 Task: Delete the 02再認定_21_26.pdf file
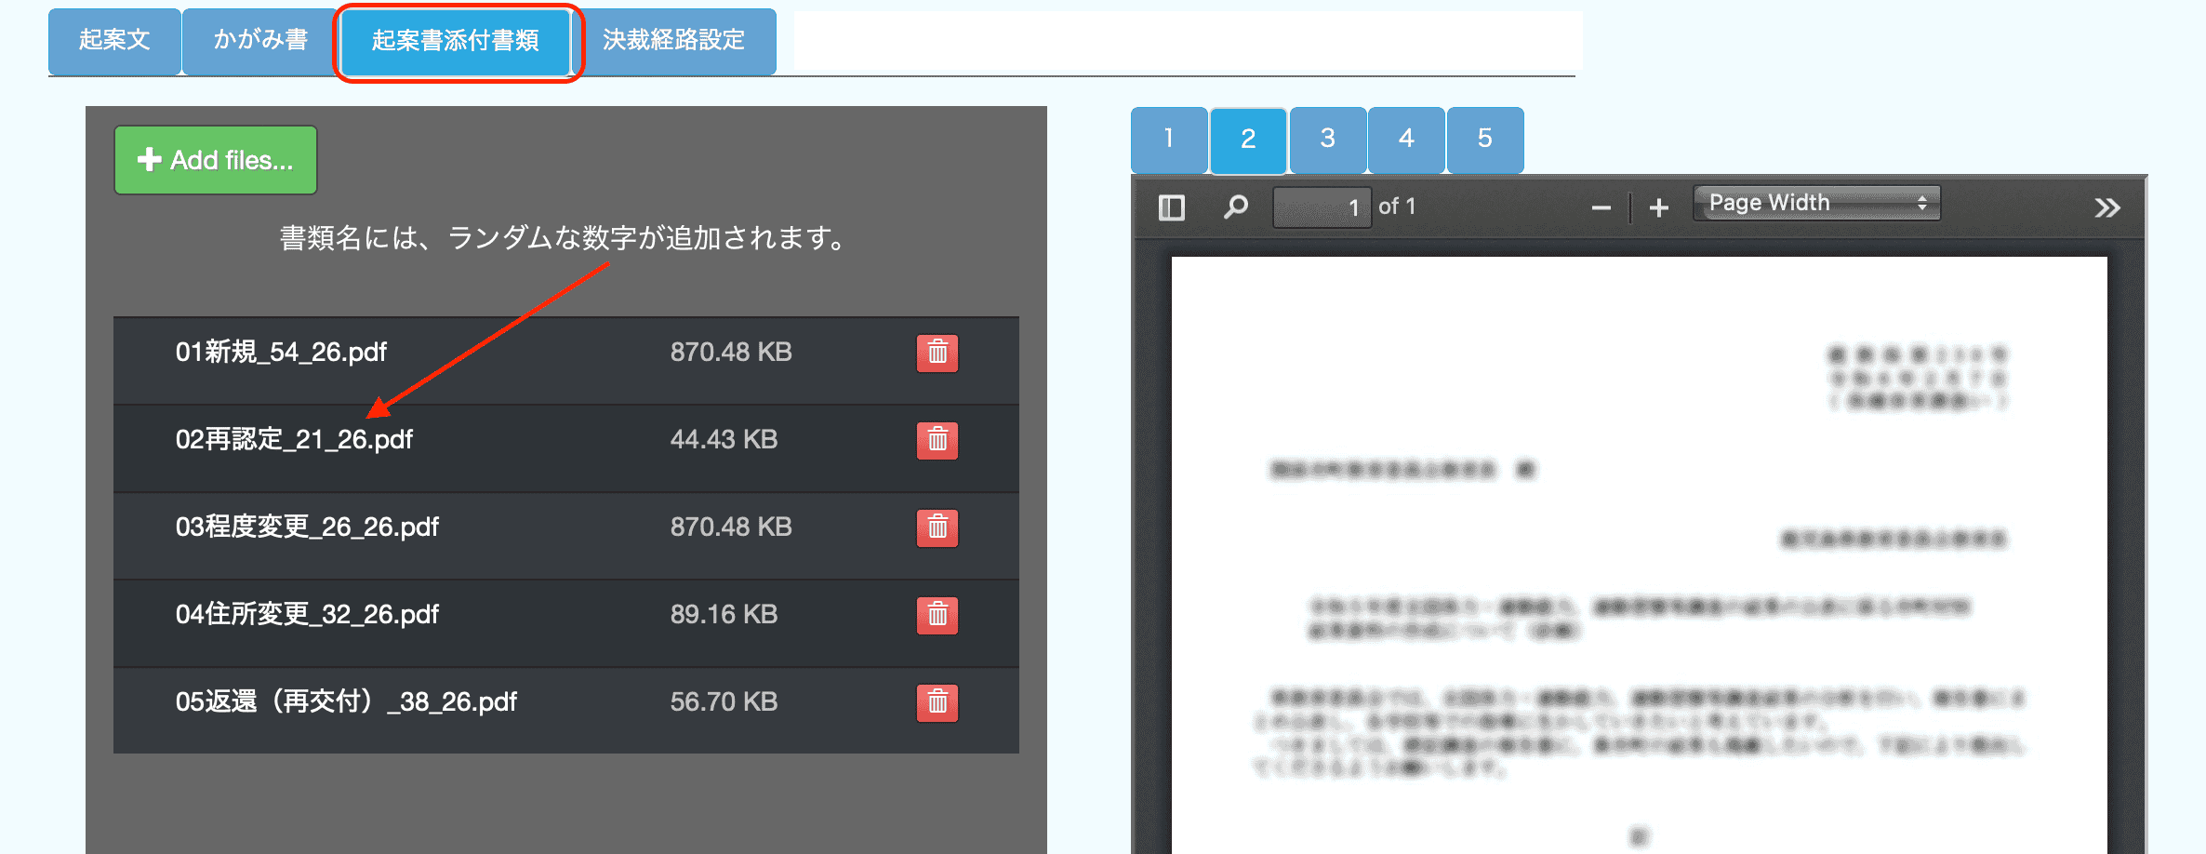click(937, 440)
